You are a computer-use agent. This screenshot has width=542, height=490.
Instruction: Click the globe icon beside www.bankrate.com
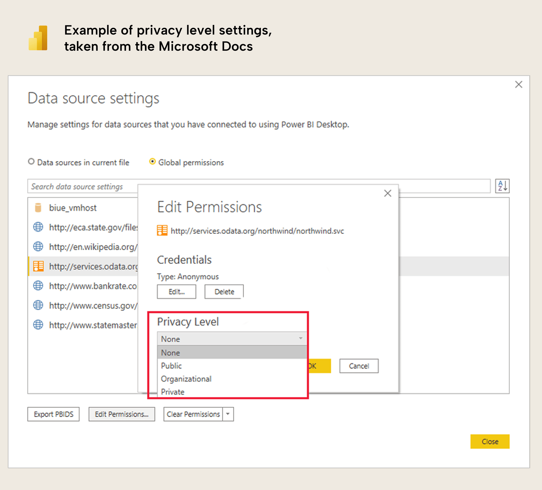[38, 286]
